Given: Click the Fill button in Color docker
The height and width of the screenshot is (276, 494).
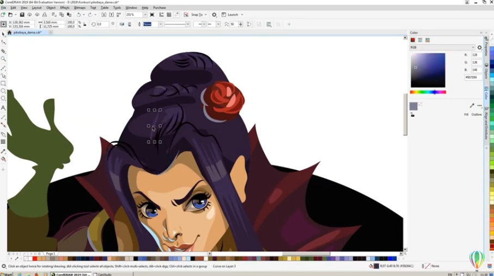Looking at the screenshot, I should point(466,115).
